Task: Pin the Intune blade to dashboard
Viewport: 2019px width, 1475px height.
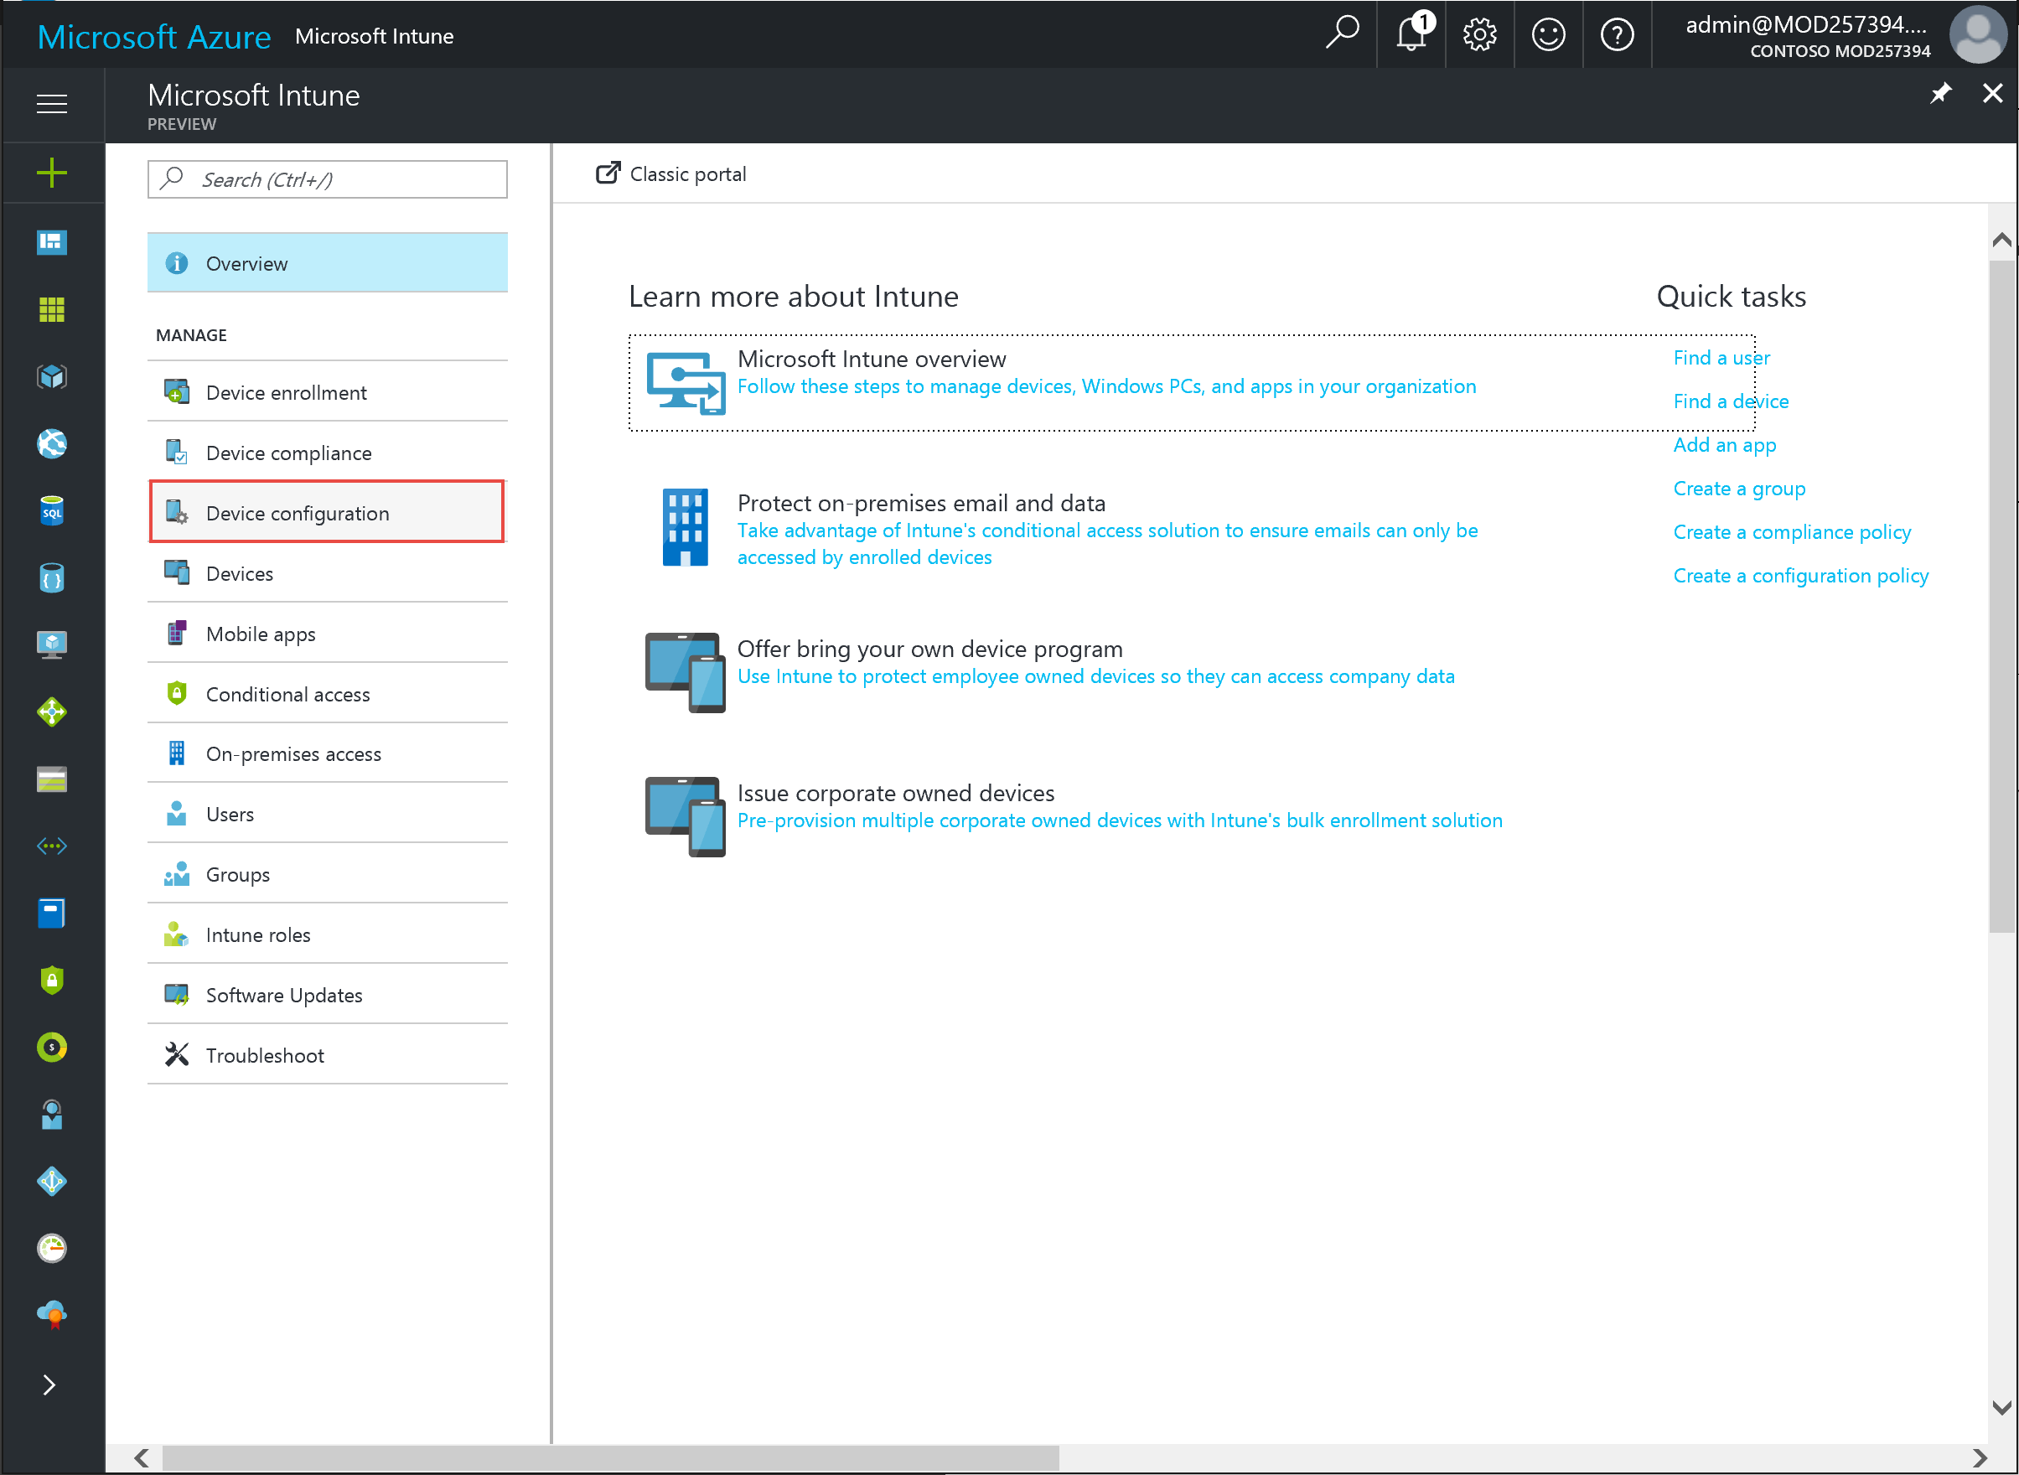Action: click(x=1939, y=94)
